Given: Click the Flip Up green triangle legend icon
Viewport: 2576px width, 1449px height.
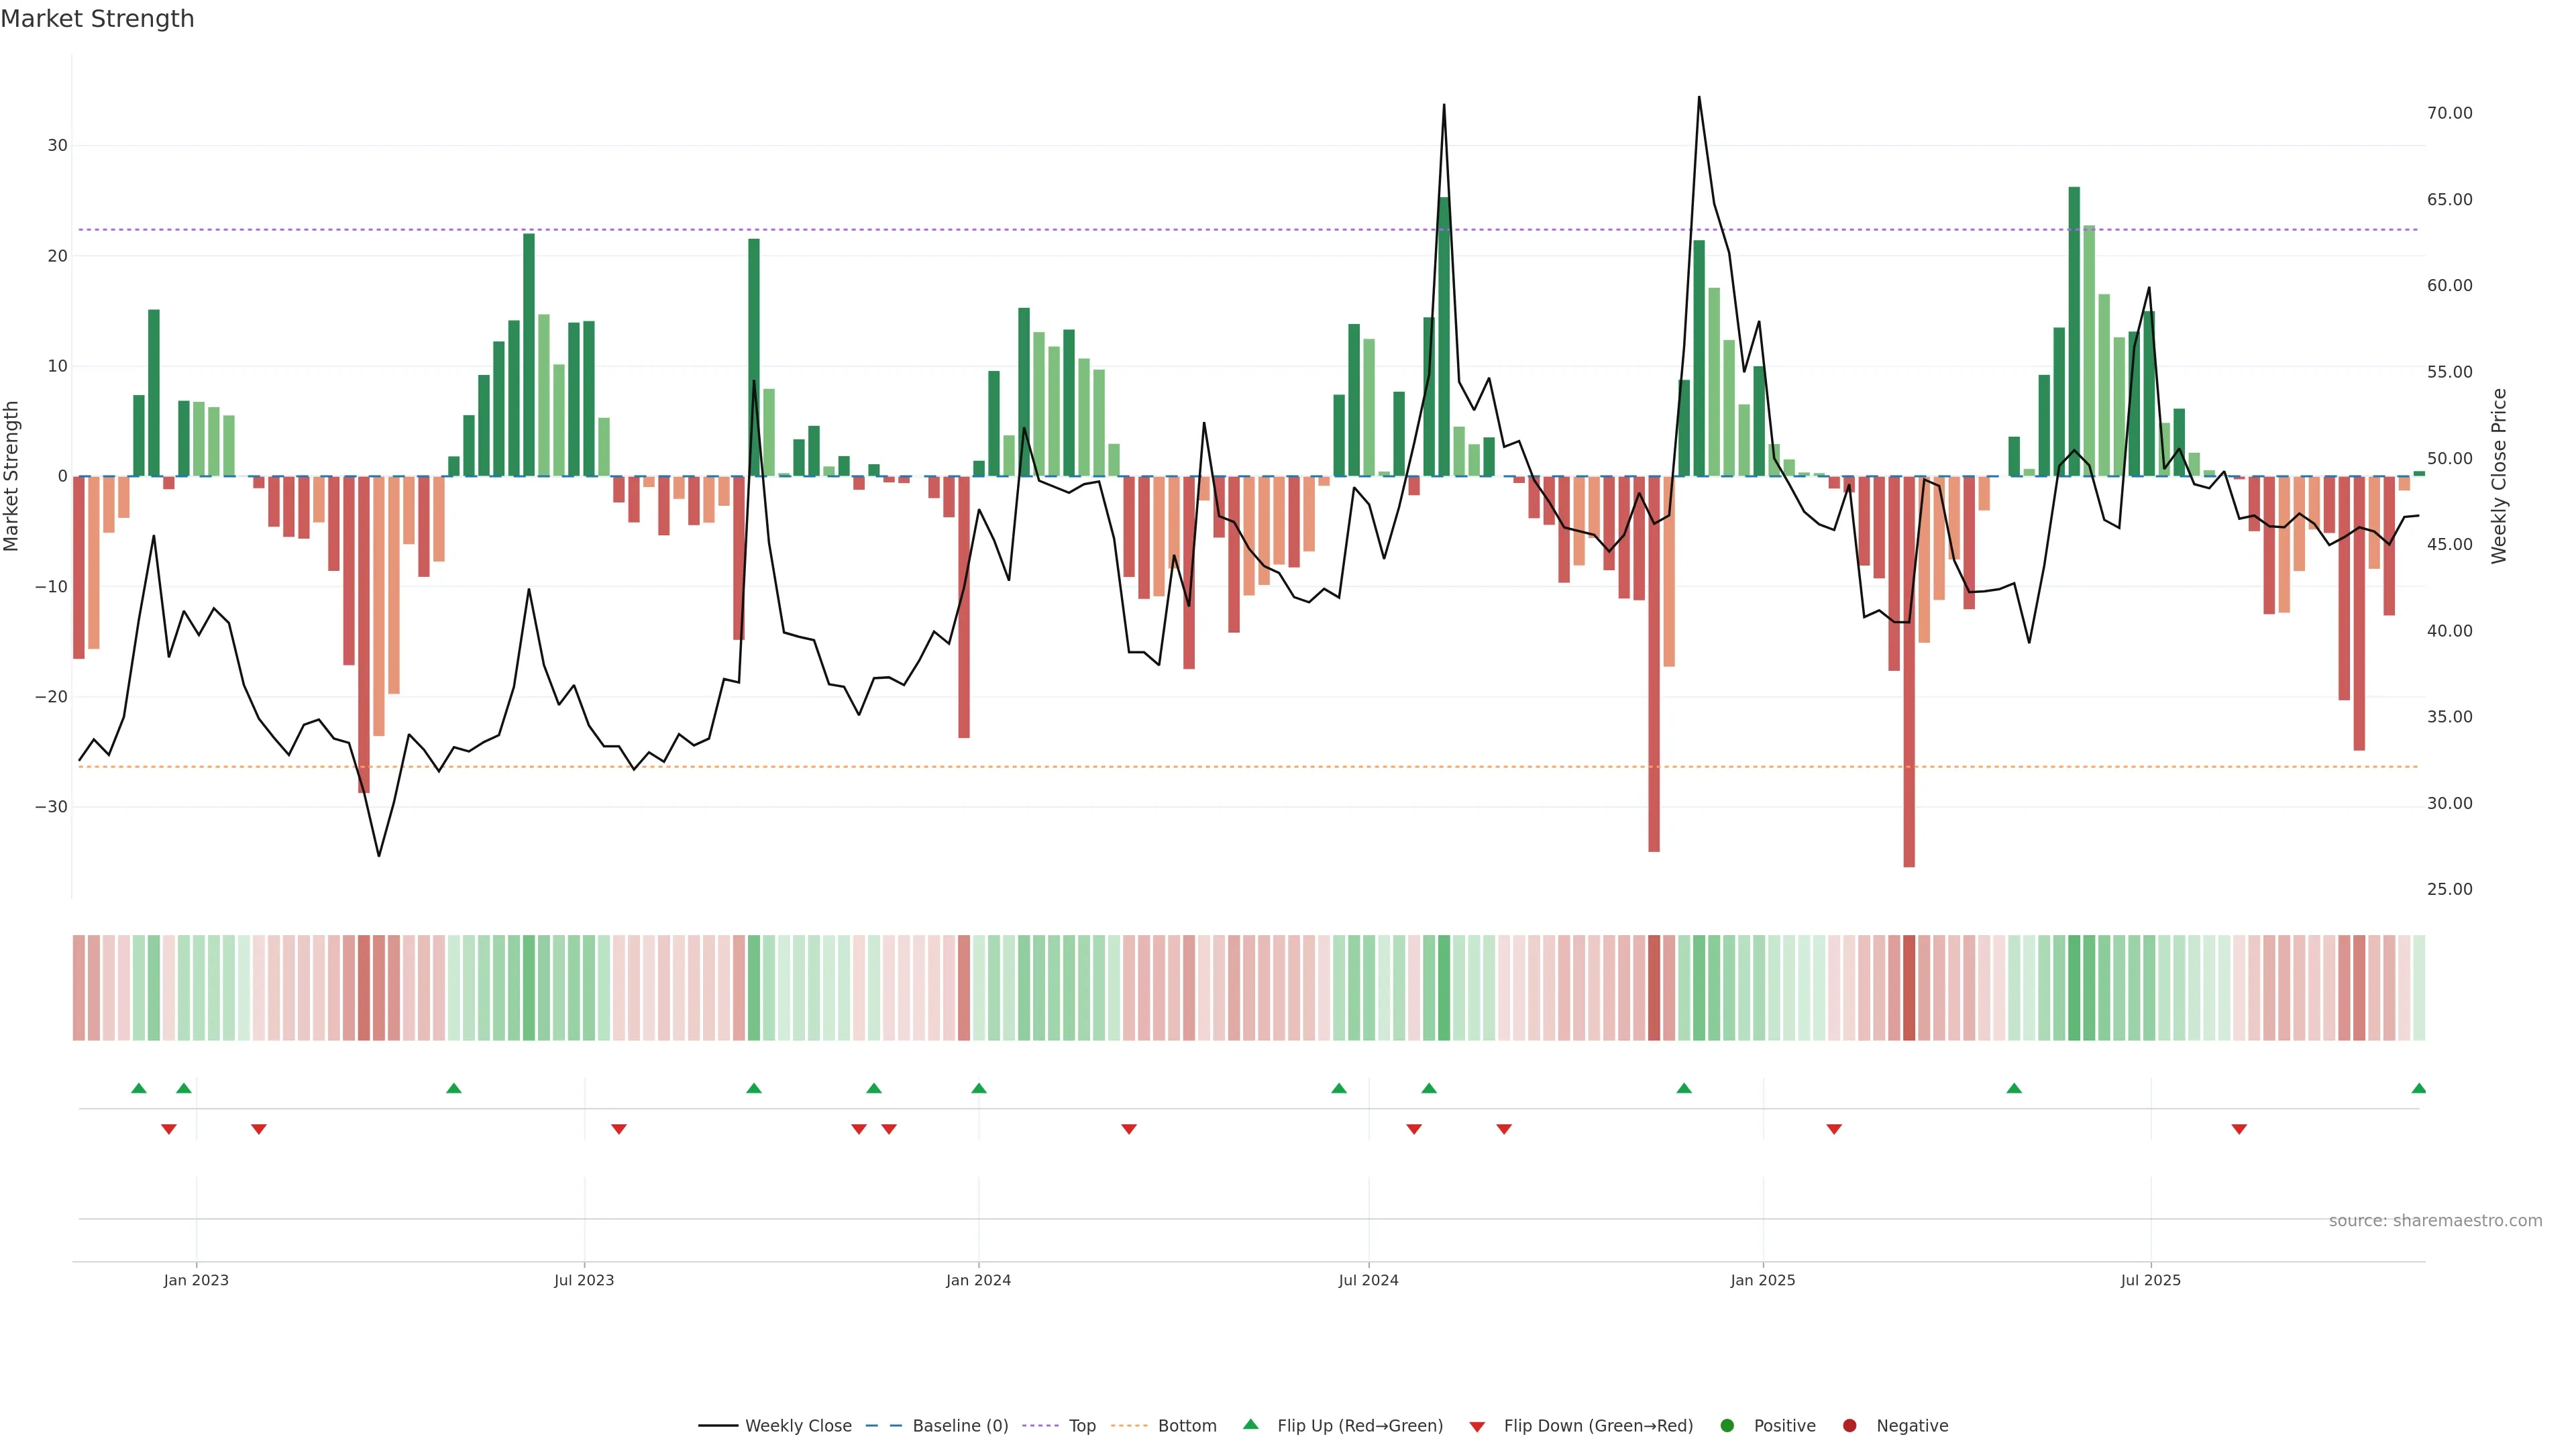Looking at the screenshot, I should pos(1250,1425).
